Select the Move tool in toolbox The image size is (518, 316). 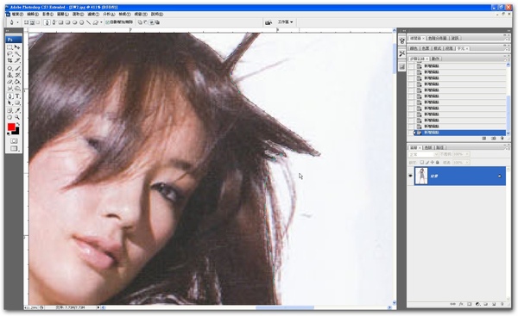pyautogui.click(x=17, y=47)
